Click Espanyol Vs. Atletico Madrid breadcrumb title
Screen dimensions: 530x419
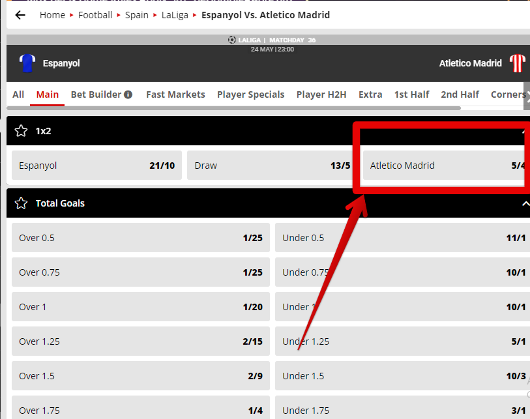[266, 15]
